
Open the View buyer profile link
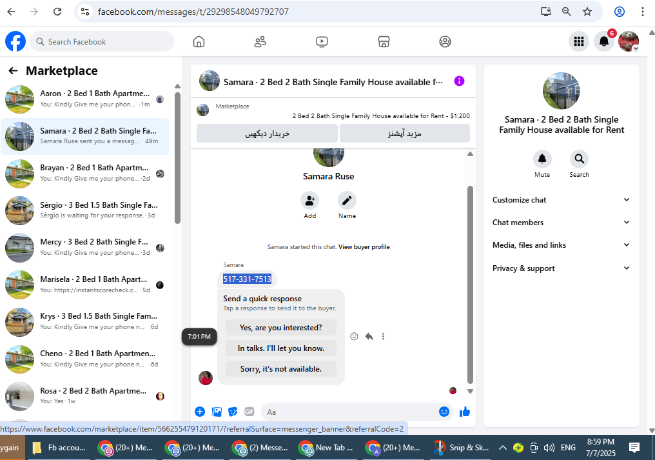pyautogui.click(x=364, y=246)
